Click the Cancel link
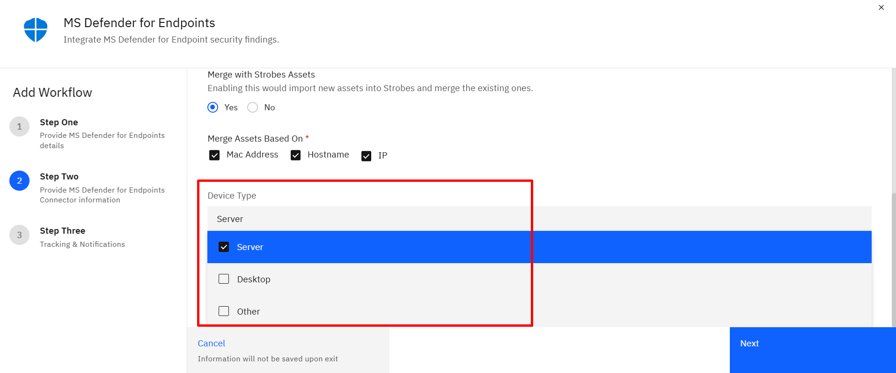The image size is (896, 373). pos(211,344)
